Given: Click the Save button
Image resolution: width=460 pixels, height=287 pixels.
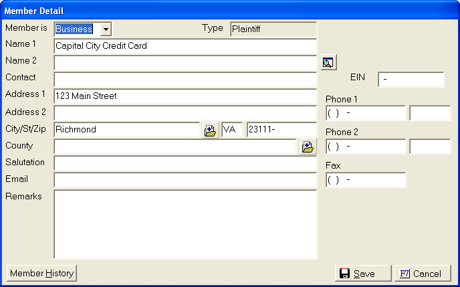Looking at the screenshot, I should tap(363, 274).
